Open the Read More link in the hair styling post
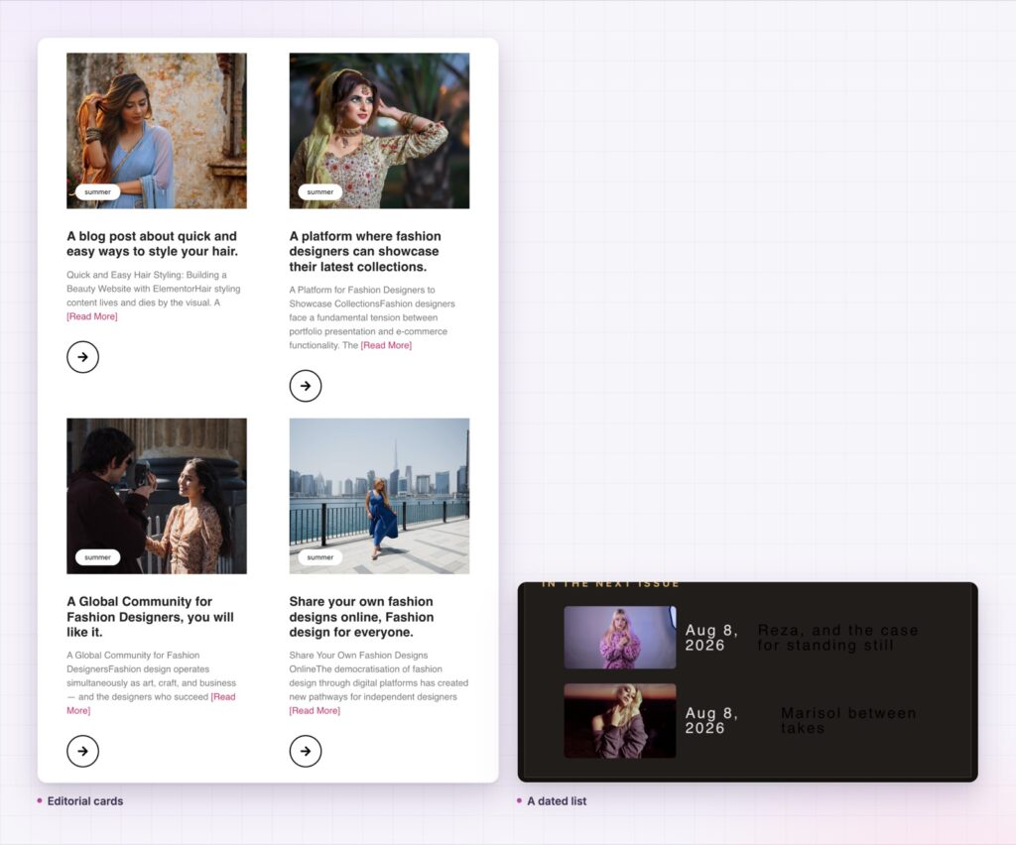1016x845 pixels. [x=92, y=316]
